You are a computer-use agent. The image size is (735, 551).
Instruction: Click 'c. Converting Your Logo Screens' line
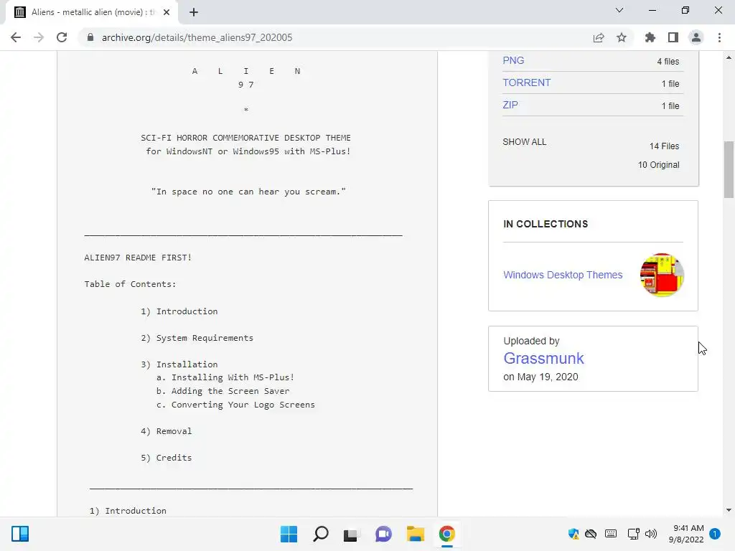235,405
